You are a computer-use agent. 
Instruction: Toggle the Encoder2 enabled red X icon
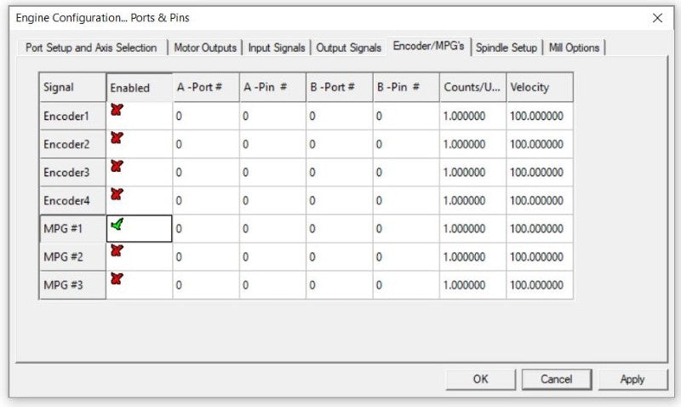(x=117, y=138)
